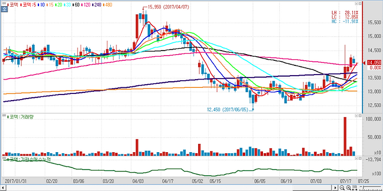Click the 0.00% change label
The width and height of the screenshot is (383, 191).
click(x=375, y=67)
